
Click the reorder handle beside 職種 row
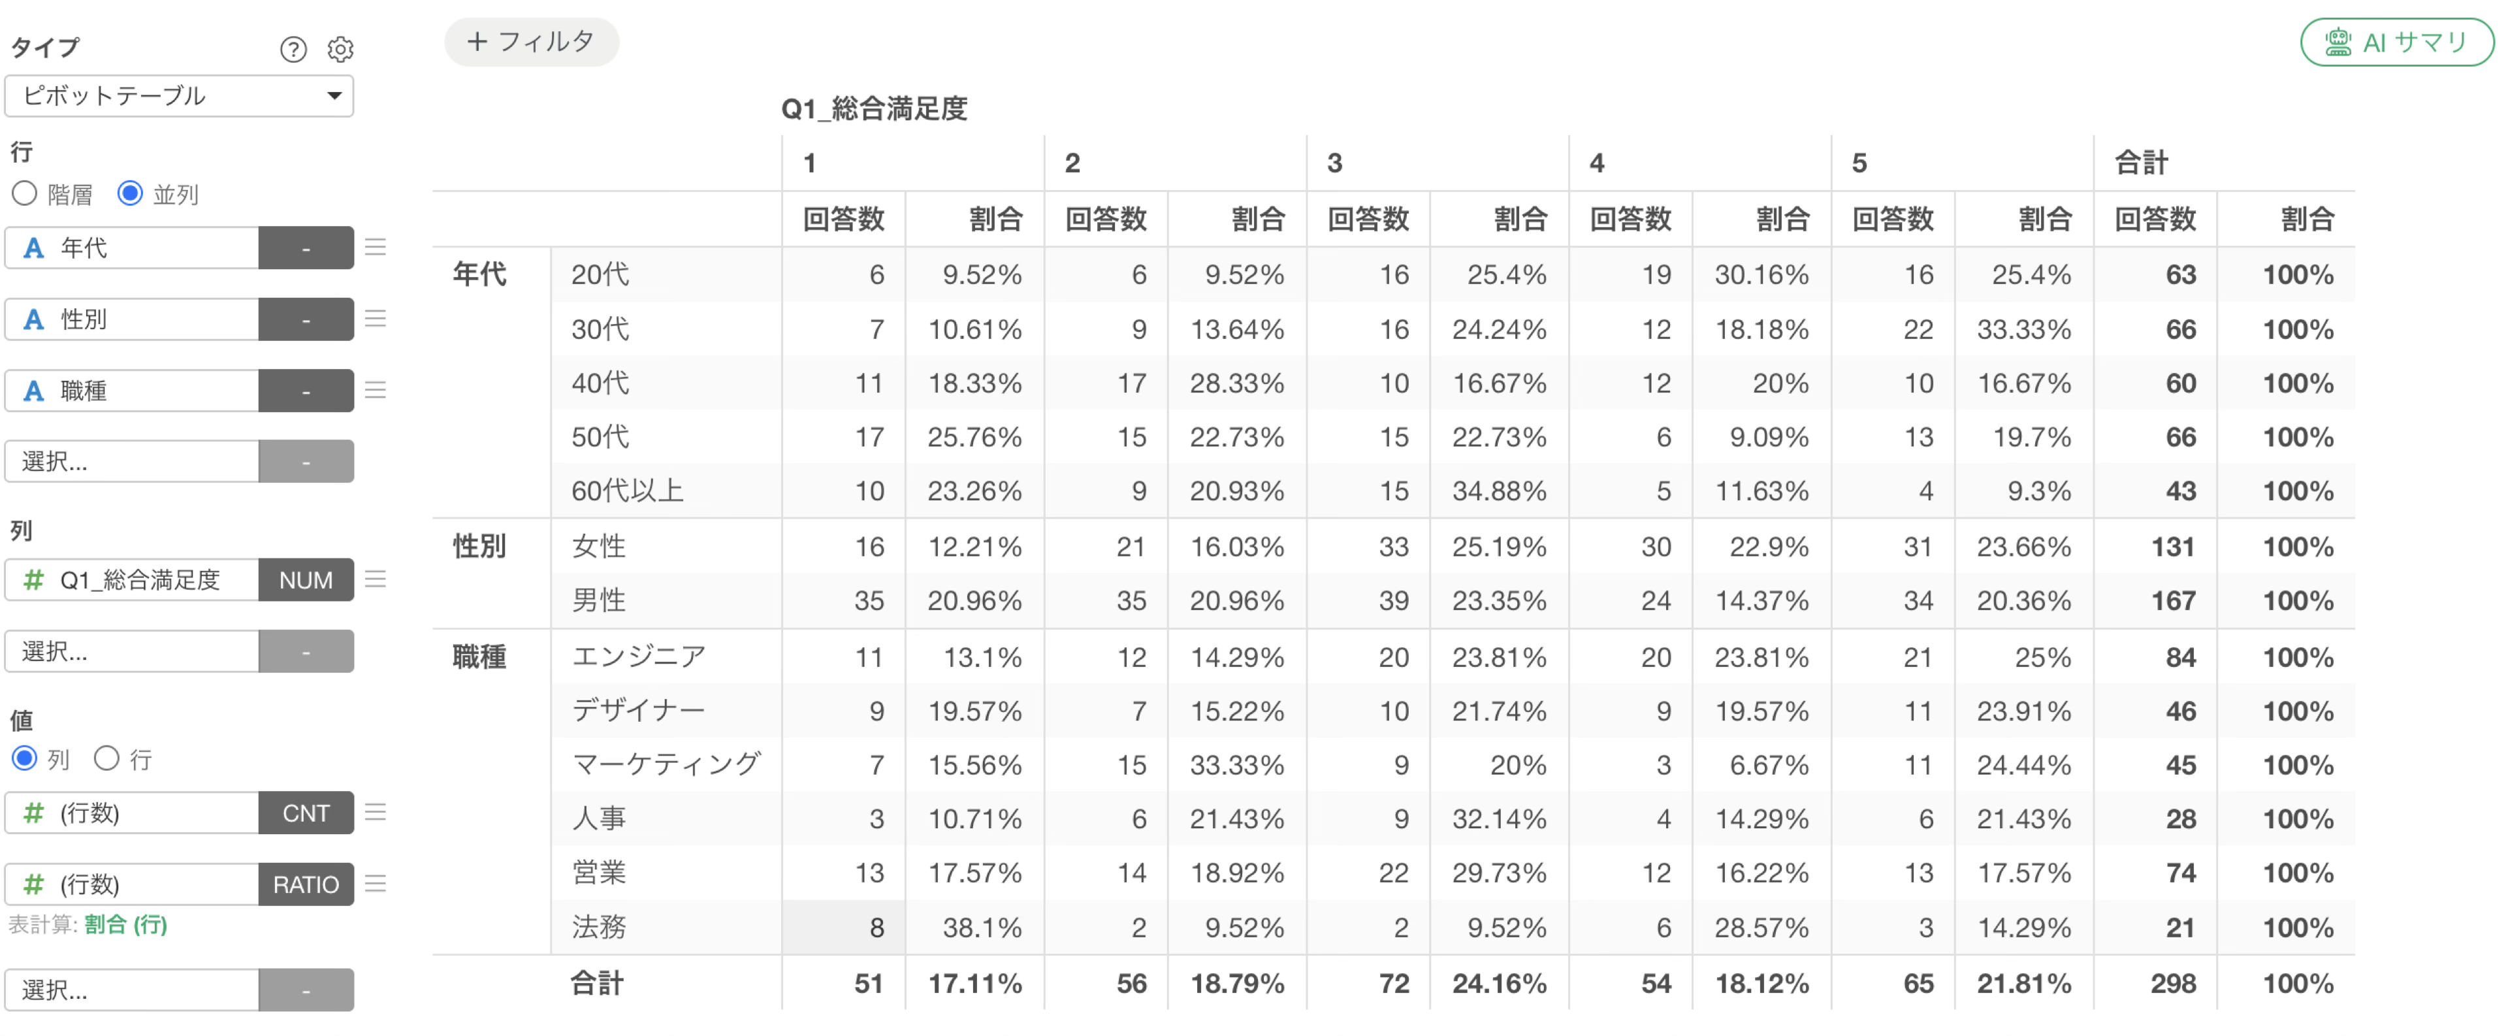[x=376, y=389]
